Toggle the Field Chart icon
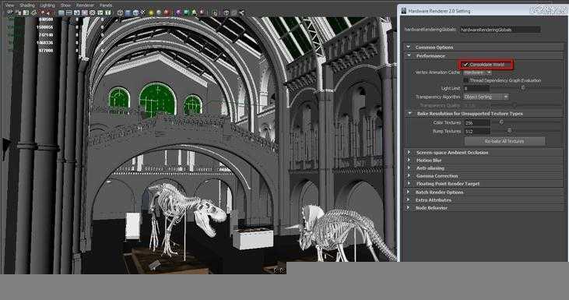The height and width of the screenshot is (300, 569). pos(92,12)
